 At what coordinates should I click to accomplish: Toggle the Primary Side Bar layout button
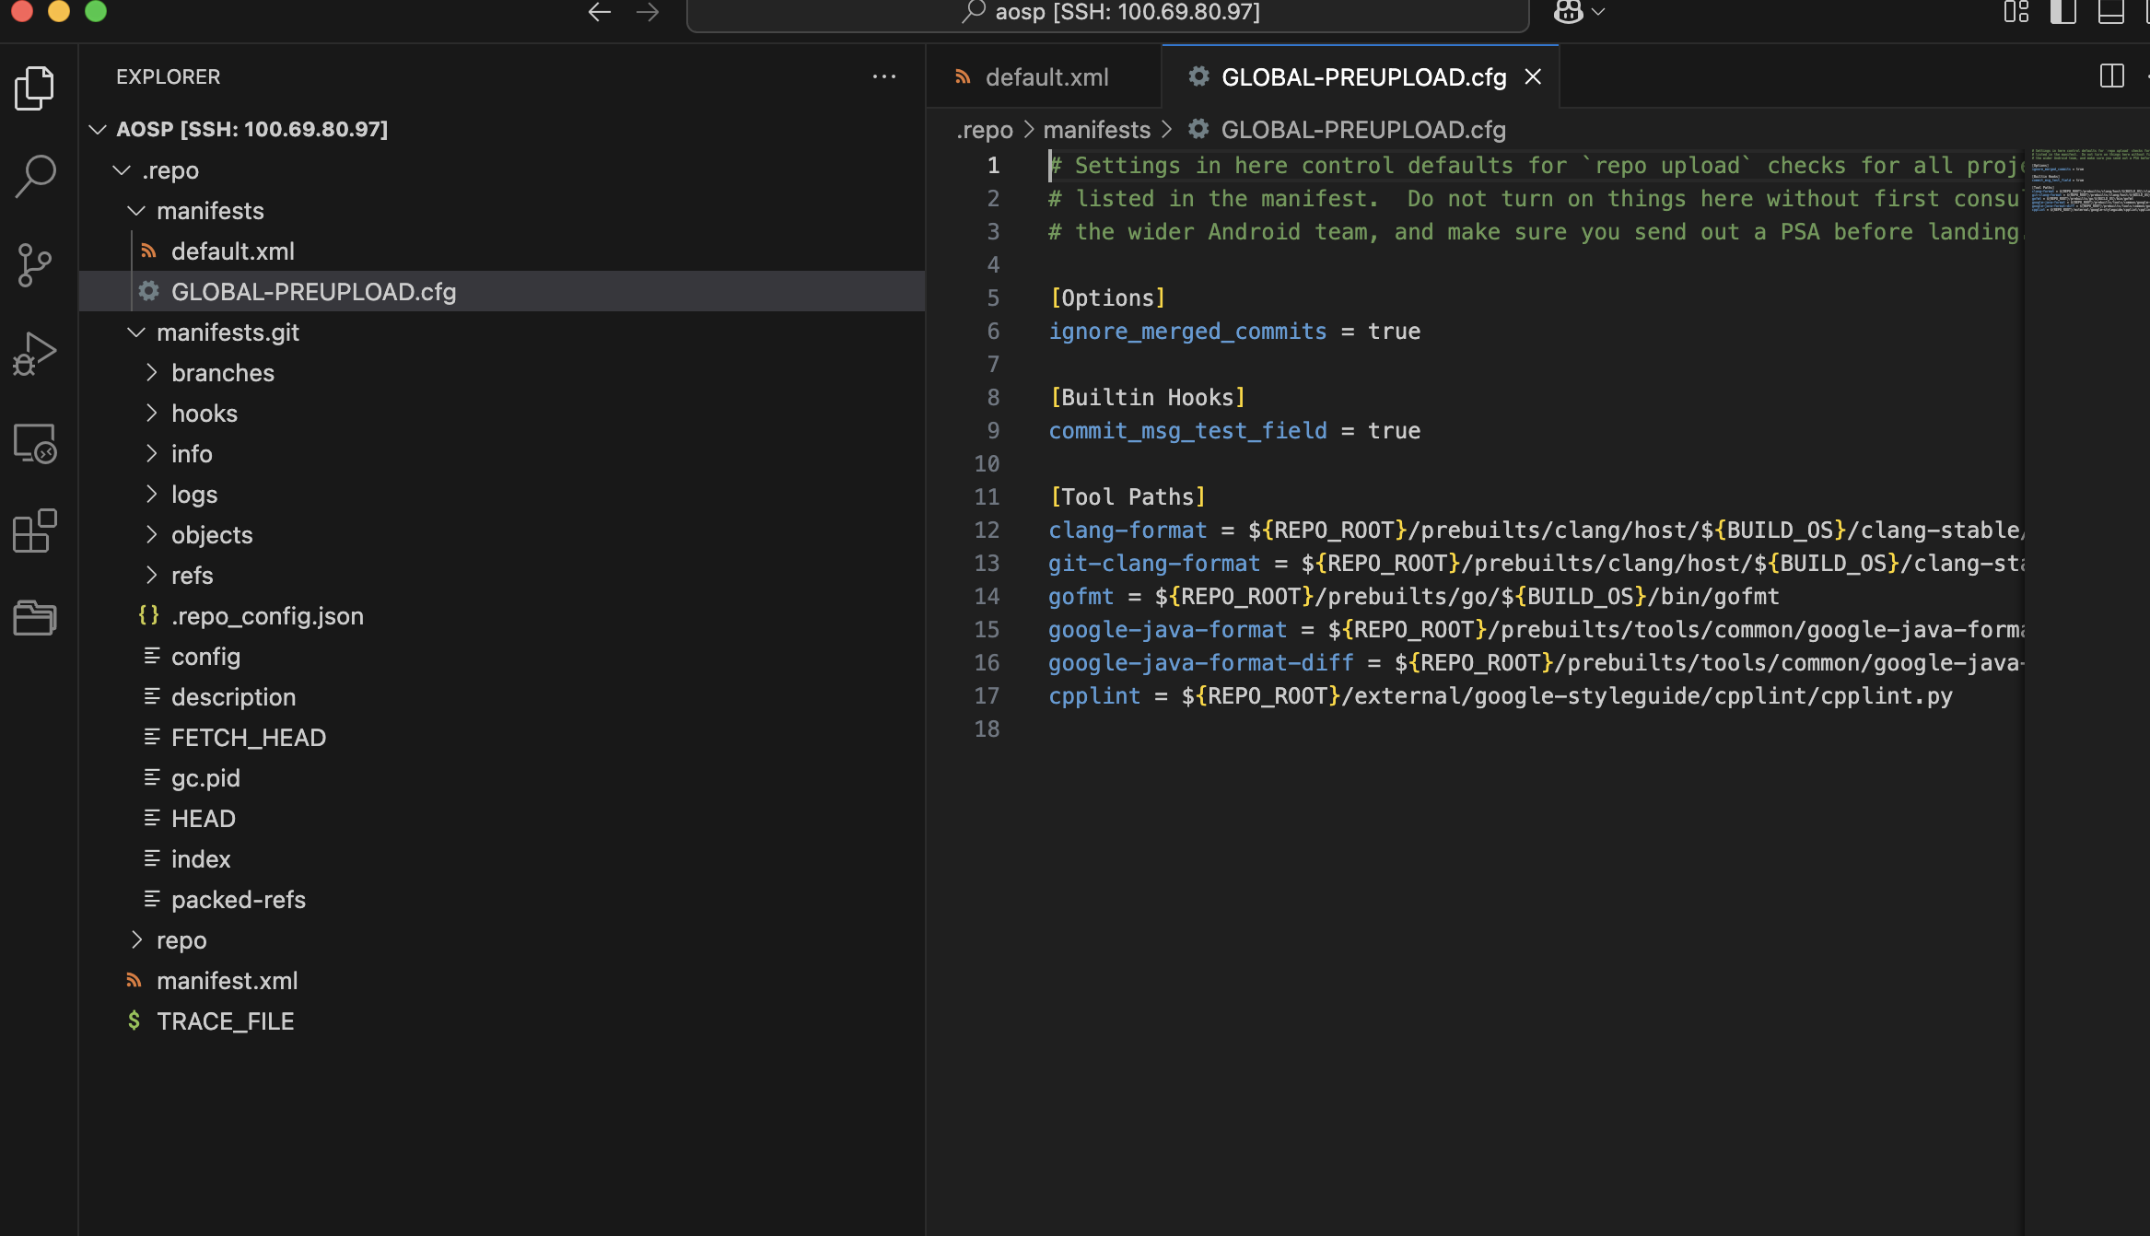coord(2062,12)
